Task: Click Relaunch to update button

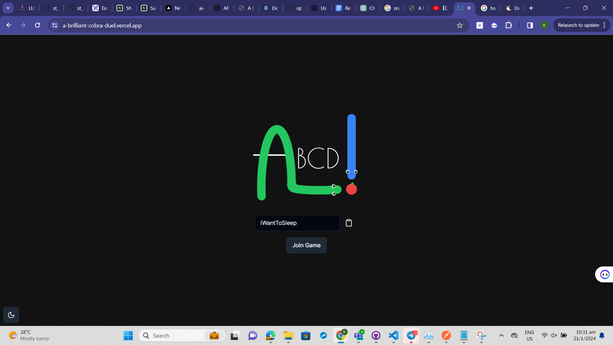Action: (x=578, y=25)
